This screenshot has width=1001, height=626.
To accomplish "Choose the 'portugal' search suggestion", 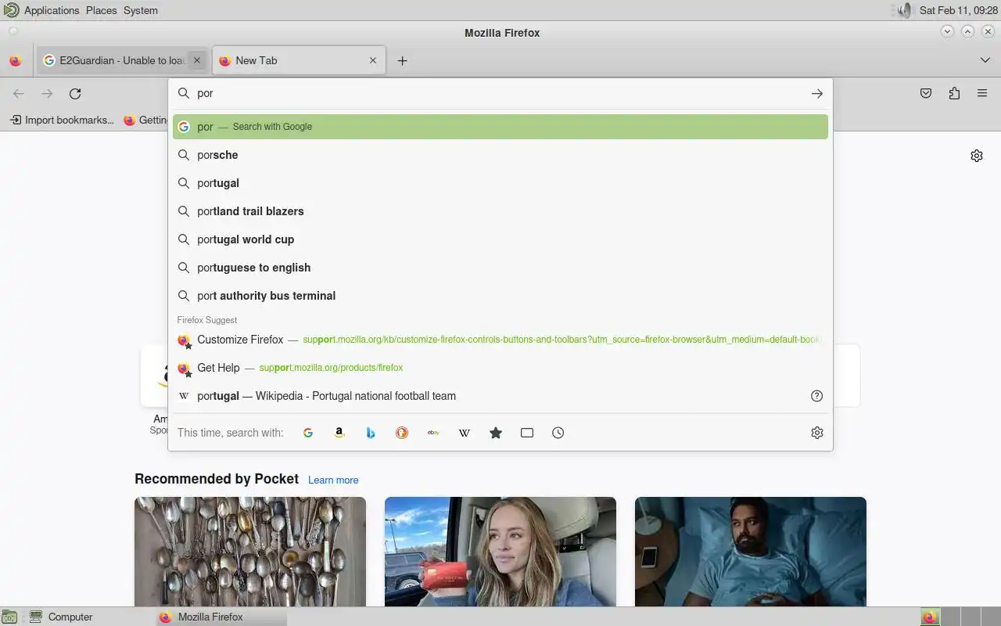I will pyautogui.click(x=500, y=183).
